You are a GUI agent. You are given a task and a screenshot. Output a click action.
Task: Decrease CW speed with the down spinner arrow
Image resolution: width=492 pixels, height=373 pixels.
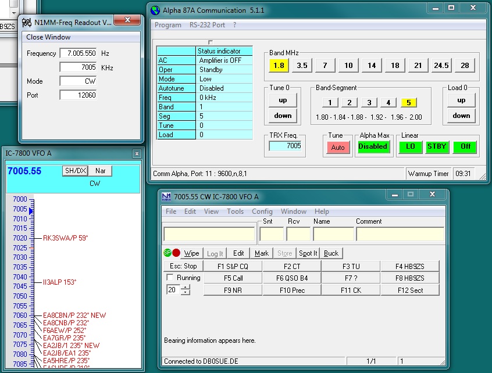(x=186, y=292)
